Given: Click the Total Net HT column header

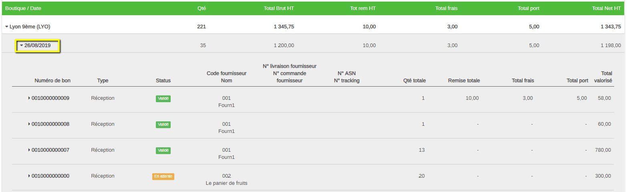Looking at the screenshot, I should click(606, 8).
